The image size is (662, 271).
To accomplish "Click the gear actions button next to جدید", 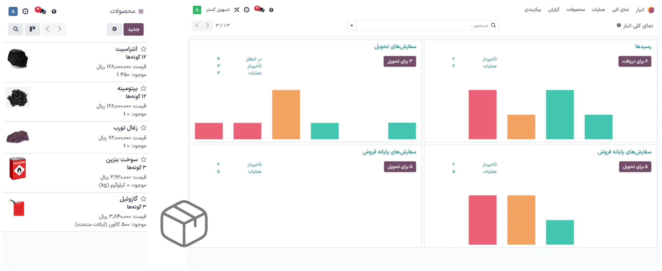I will 114,29.
